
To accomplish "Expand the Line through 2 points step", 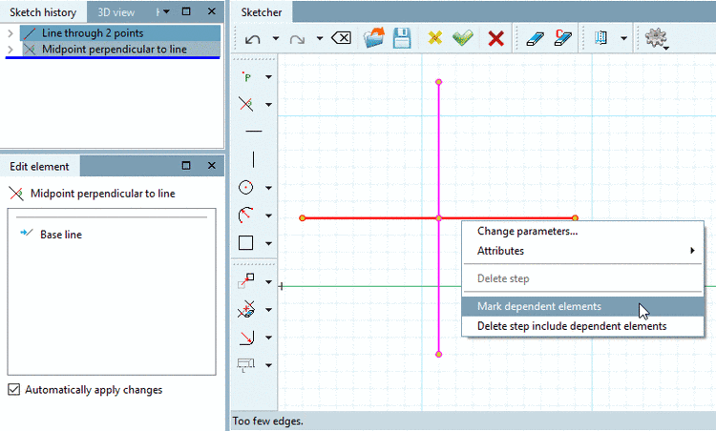I will (11, 33).
